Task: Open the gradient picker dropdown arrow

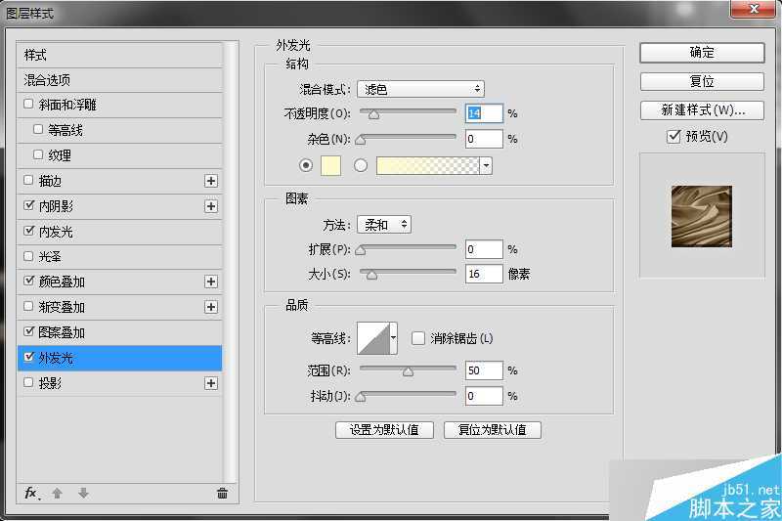Action: [x=486, y=166]
